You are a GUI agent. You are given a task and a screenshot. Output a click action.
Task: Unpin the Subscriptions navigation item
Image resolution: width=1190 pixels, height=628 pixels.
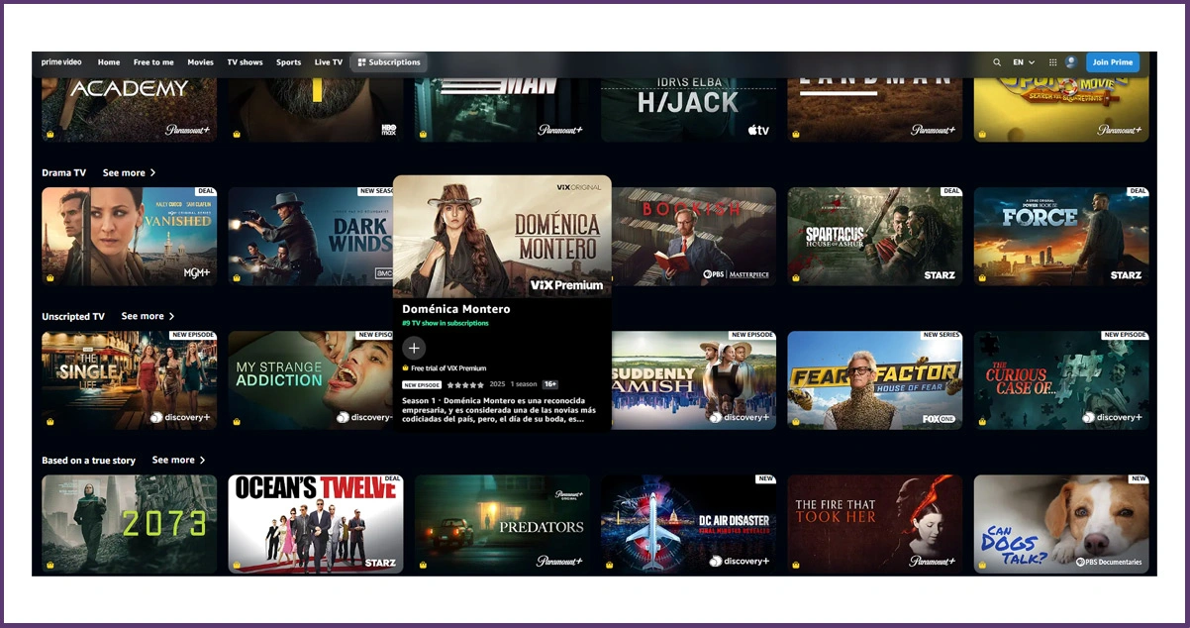click(362, 61)
